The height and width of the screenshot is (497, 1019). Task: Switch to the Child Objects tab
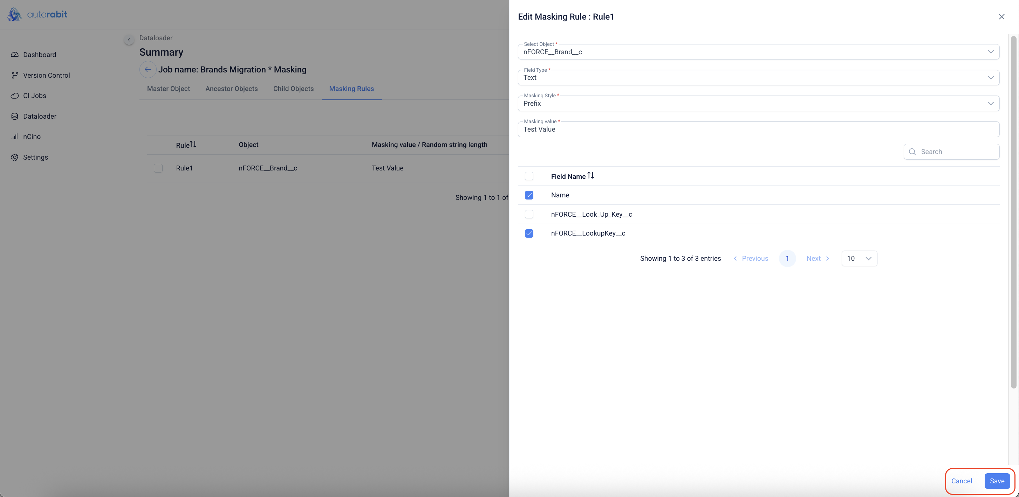(293, 89)
